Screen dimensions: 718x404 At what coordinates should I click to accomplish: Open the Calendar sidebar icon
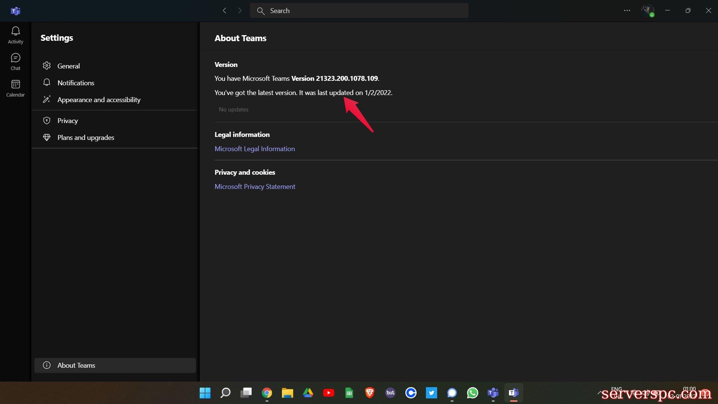coord(15,88)
